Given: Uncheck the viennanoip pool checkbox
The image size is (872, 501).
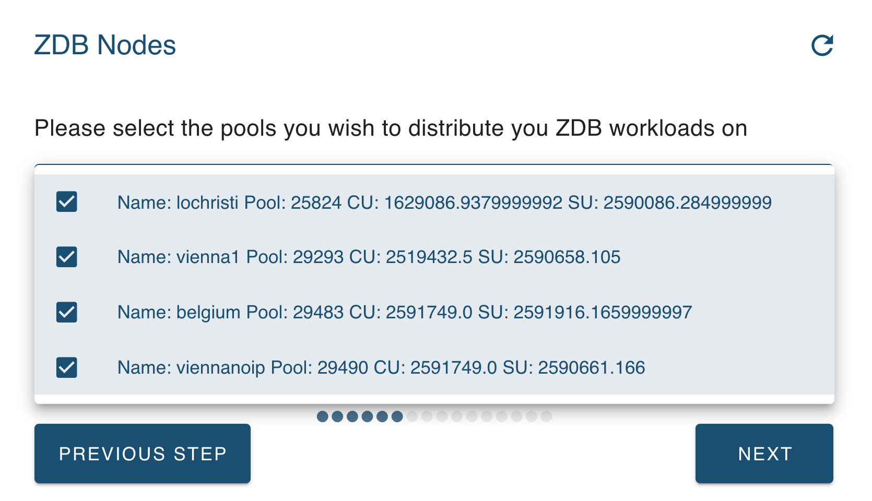Looking at the screenshot, I should coord(66,368).
